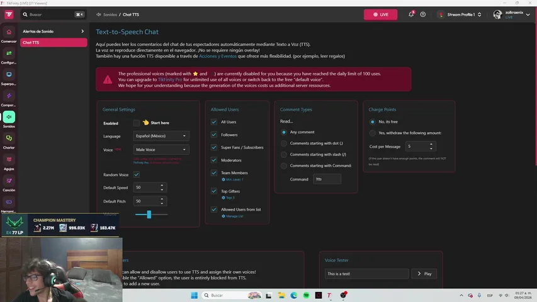Show hidden tray icons chevron
Viewport: 537px width, 302px height.
click(461, 295)
